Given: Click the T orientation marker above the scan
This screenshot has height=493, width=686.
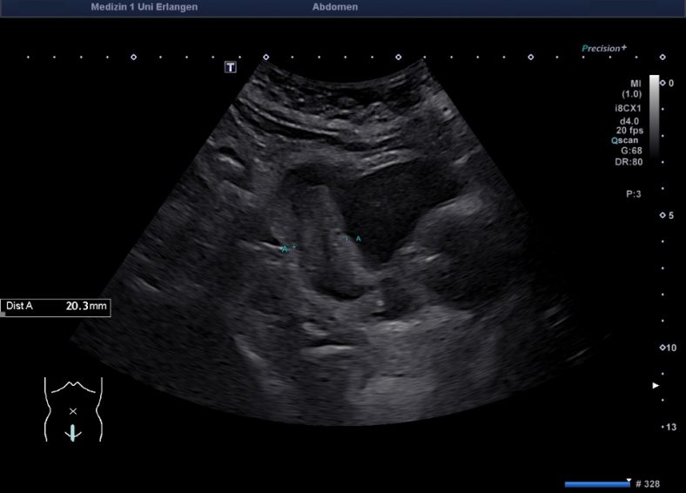Looking at the screenshot, I should (x=231, y=67).
